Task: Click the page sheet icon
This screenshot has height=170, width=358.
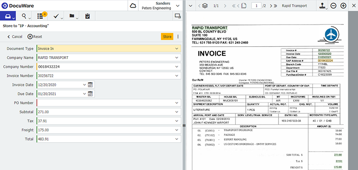Action: tap(243, 6)
